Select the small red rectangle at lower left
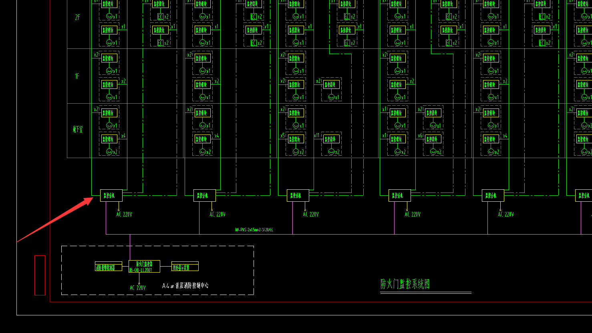The height and width of the screenshot is (333, 592). (x=40, y=275)
